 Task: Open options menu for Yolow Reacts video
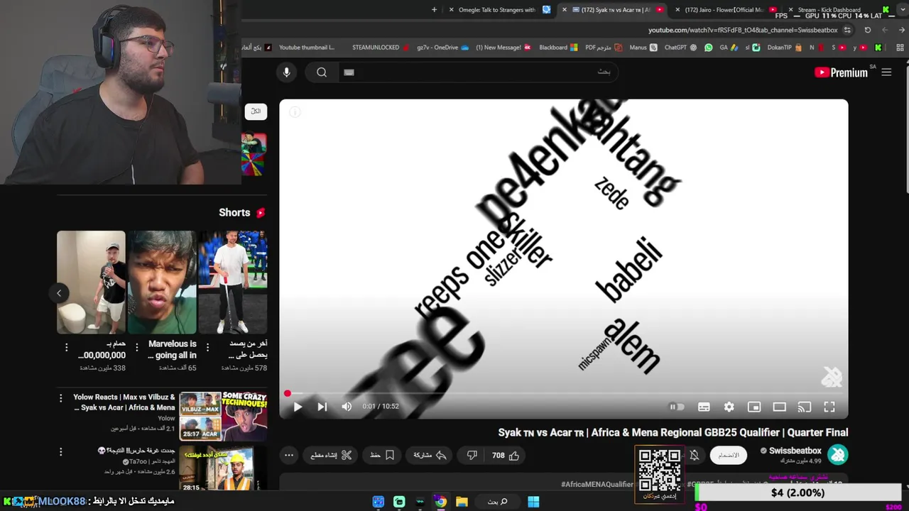coord(60,398)
